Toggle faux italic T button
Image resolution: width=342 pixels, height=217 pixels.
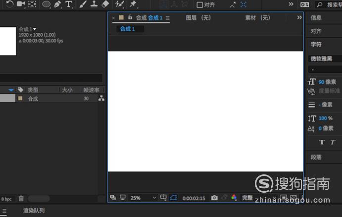click(x=333, y=142)
